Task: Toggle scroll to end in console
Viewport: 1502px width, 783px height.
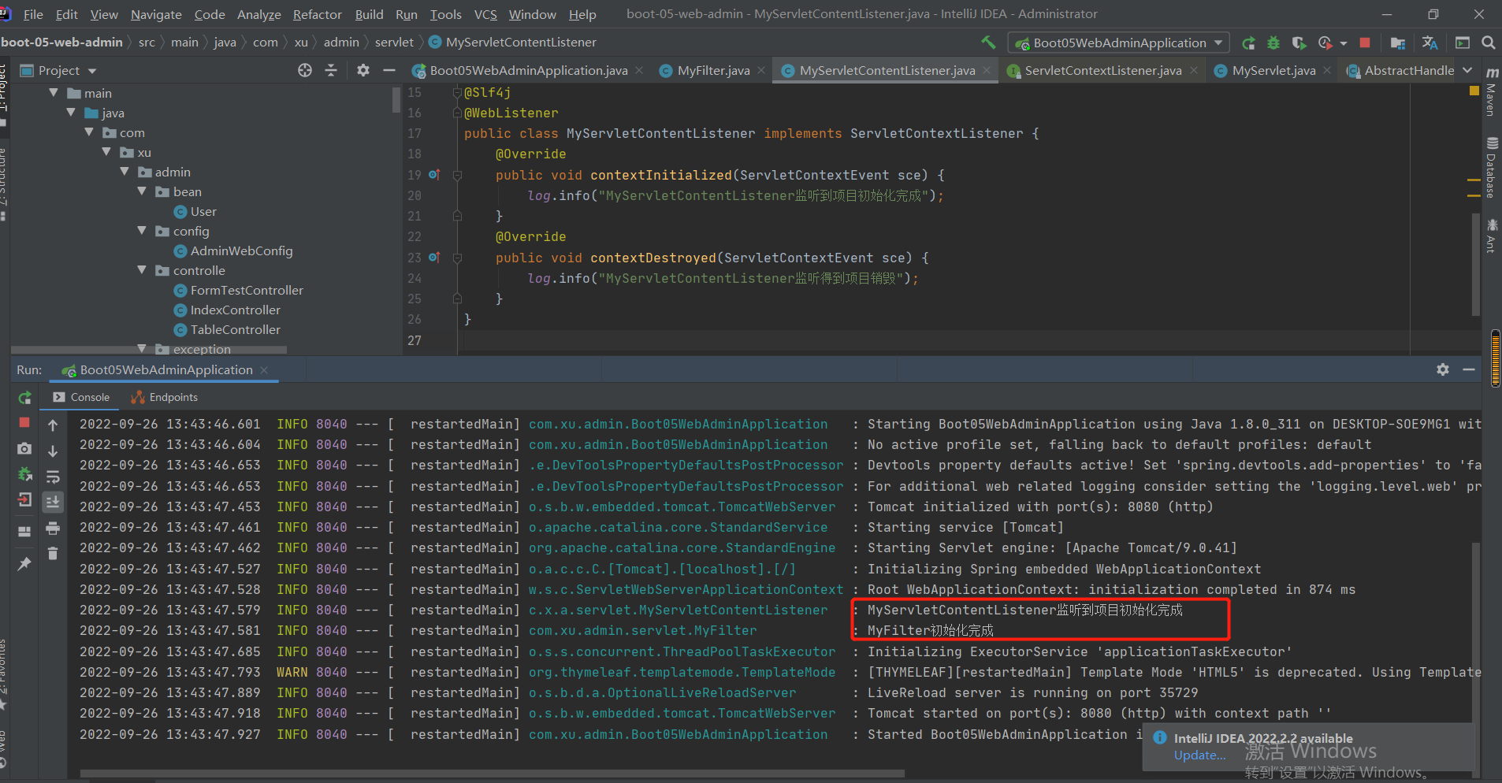Action: pyautogui.click(x=53, y=502)
